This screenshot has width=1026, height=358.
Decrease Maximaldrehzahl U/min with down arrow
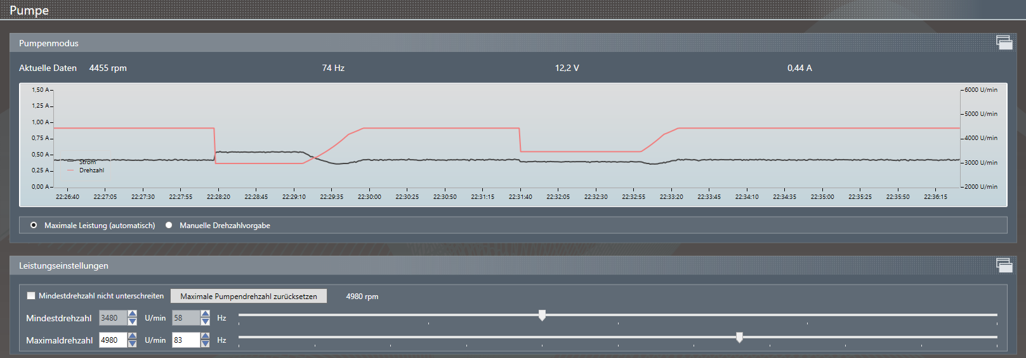click(x=132, y=344)
